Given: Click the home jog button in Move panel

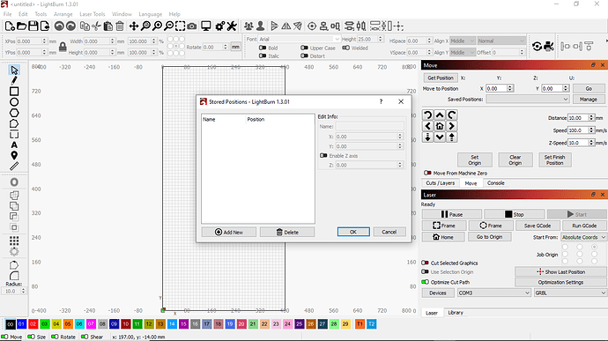Looking at the screenshot, I should pos(440,126).
